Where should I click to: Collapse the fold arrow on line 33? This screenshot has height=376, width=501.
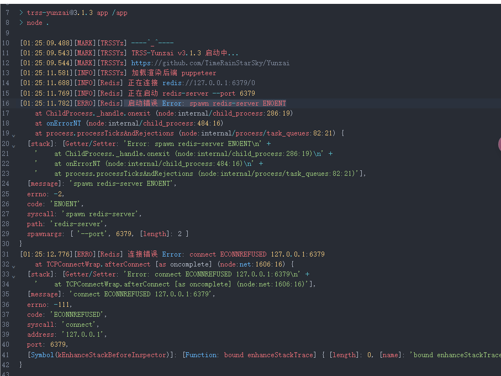(x=14, y=276)
